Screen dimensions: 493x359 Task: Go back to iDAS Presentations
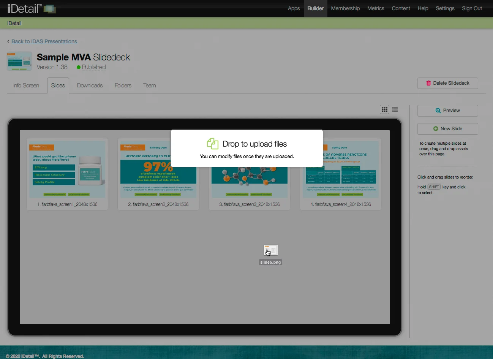click(x=44, y=41)
